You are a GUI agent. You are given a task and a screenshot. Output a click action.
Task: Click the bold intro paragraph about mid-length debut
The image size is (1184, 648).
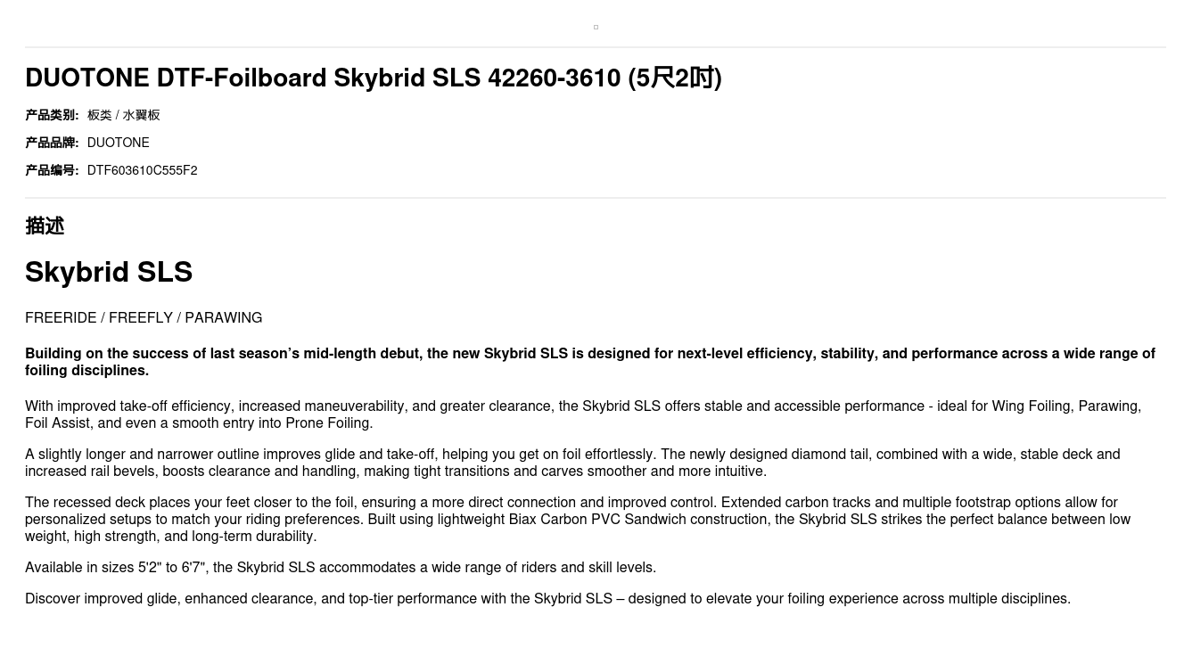pos(588,362)
